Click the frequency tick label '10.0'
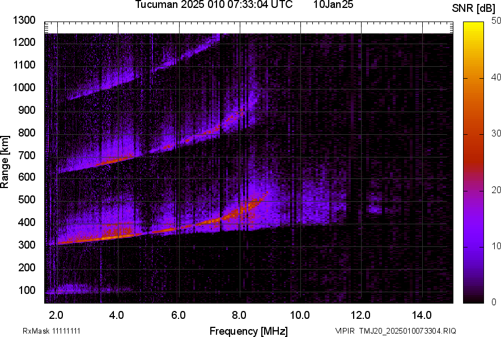The width and height of the screenshot is (501, 337). point(300,315)
